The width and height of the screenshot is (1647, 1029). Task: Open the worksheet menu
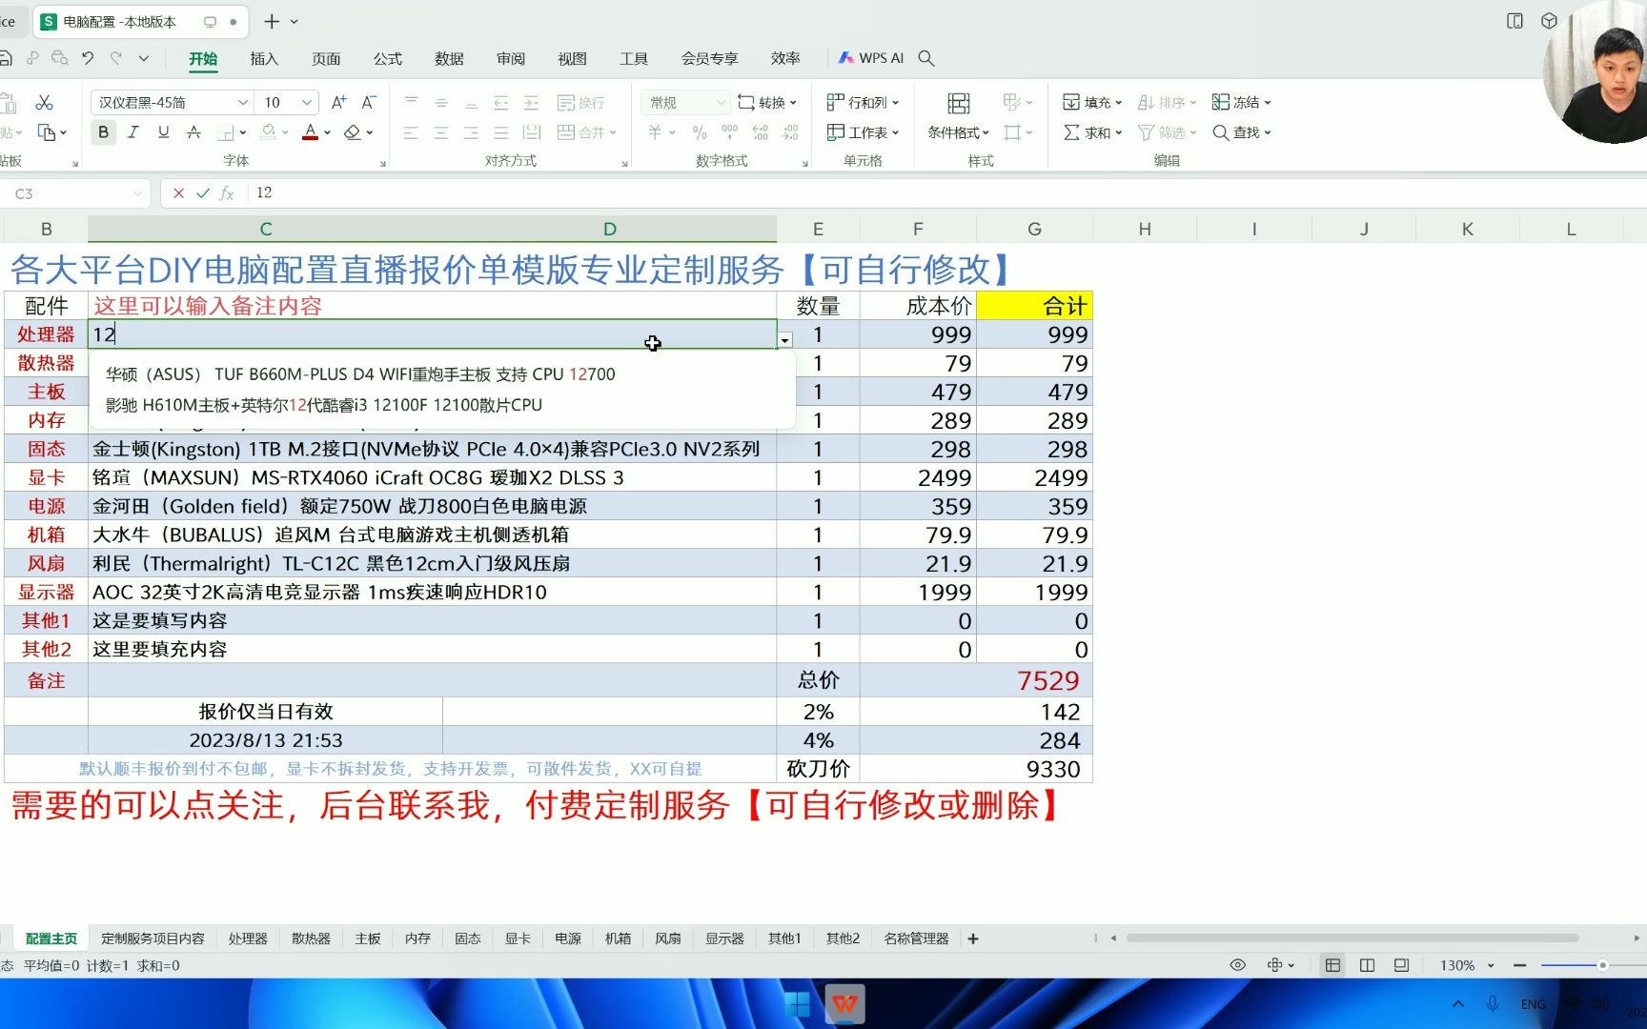pos(863,132)
